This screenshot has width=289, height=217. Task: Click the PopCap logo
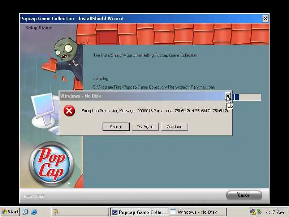coord(52,164)
